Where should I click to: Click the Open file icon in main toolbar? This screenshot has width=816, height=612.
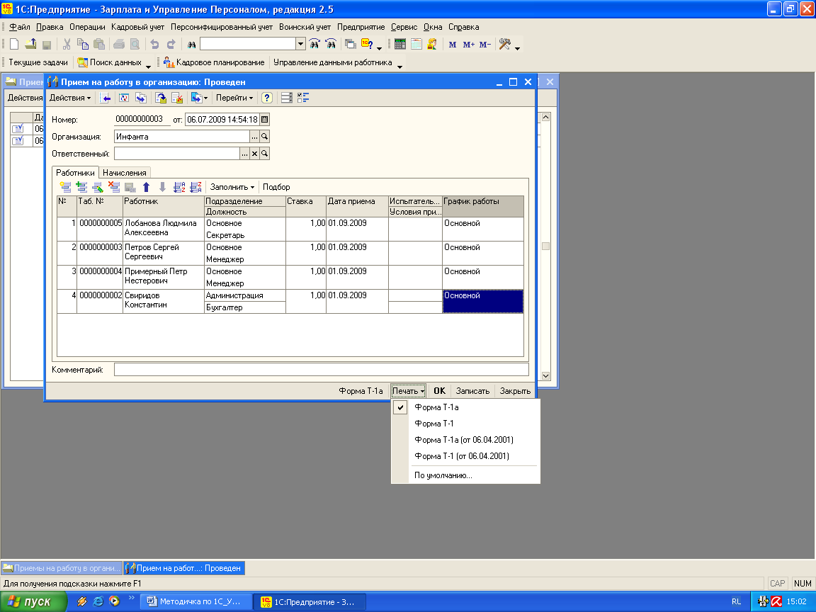(x=30, y=44)
